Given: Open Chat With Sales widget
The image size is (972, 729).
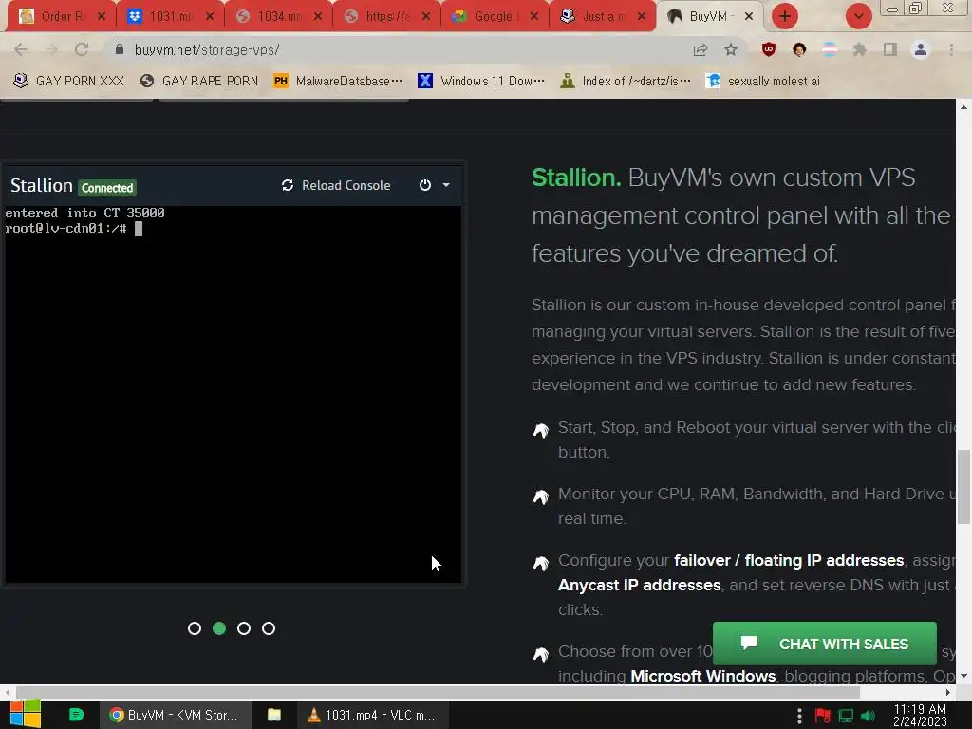Looking at the screenshot, I should coord(825,645).
